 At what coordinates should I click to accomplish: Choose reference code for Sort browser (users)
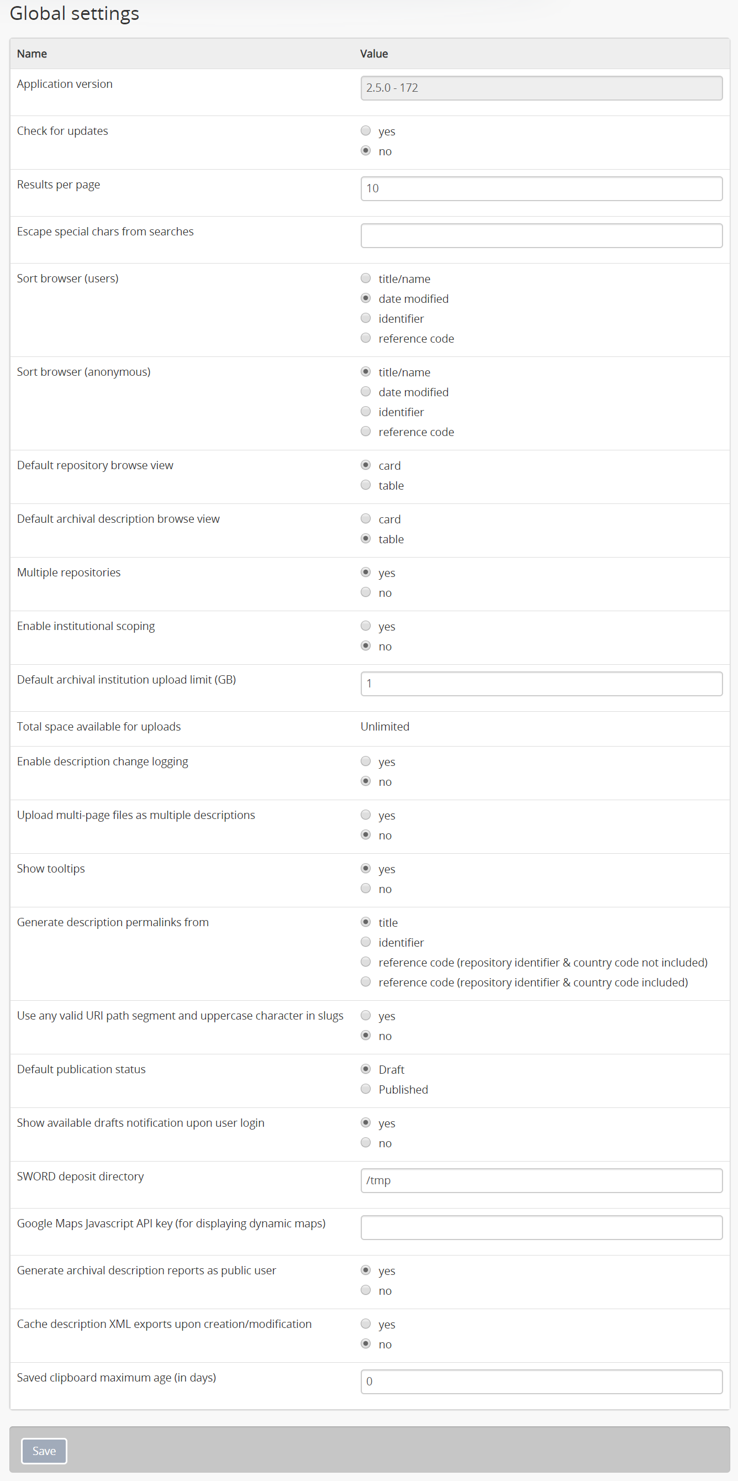point(366,338)
